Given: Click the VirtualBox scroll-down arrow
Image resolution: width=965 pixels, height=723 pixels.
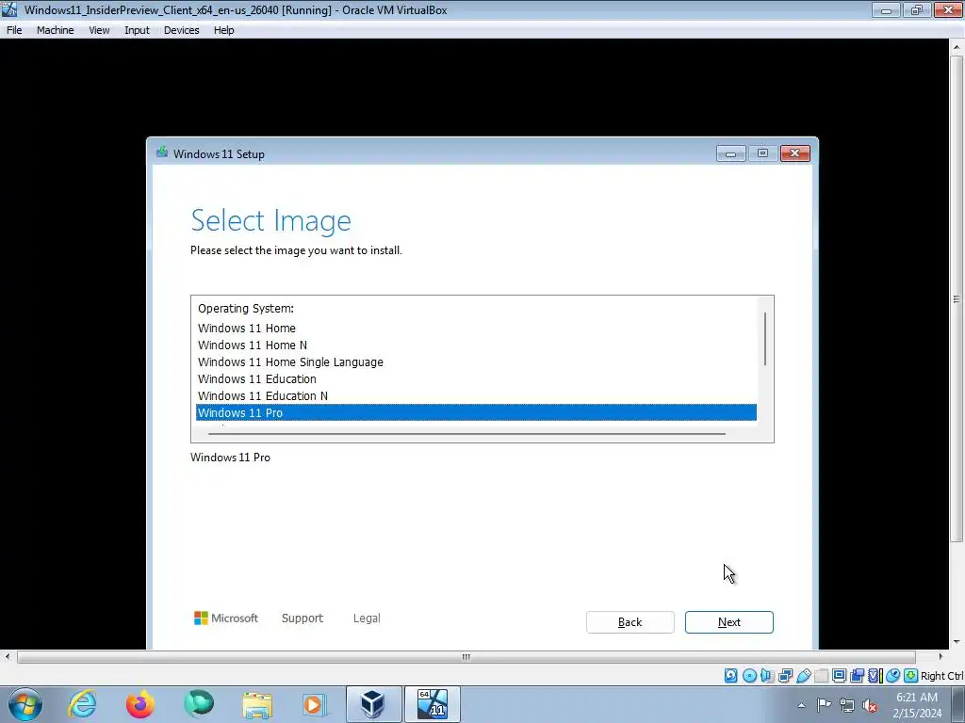Looking at the screenshot, I should (x=957, y=642).
